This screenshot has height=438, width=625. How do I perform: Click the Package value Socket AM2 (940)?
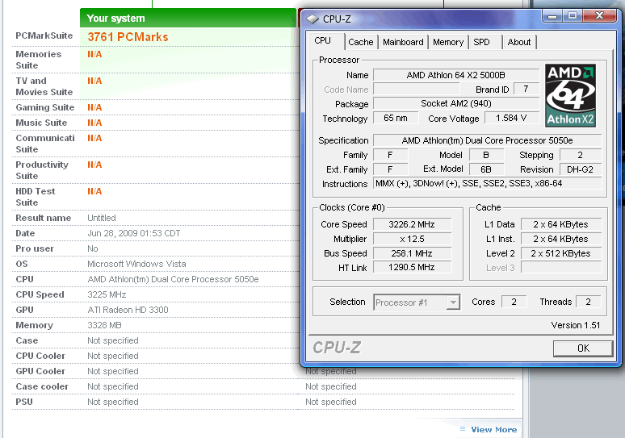tap(456, 103)
